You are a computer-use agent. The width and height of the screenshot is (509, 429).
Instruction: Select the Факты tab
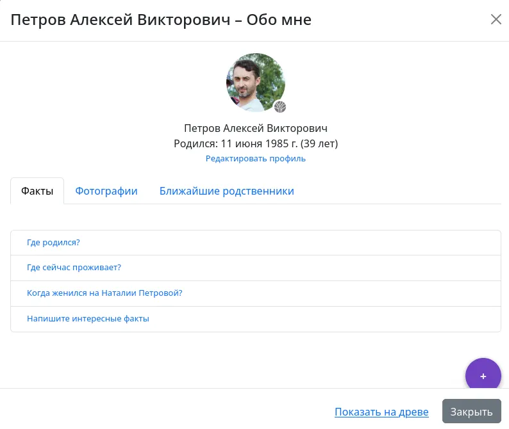[x=37, y=191]
